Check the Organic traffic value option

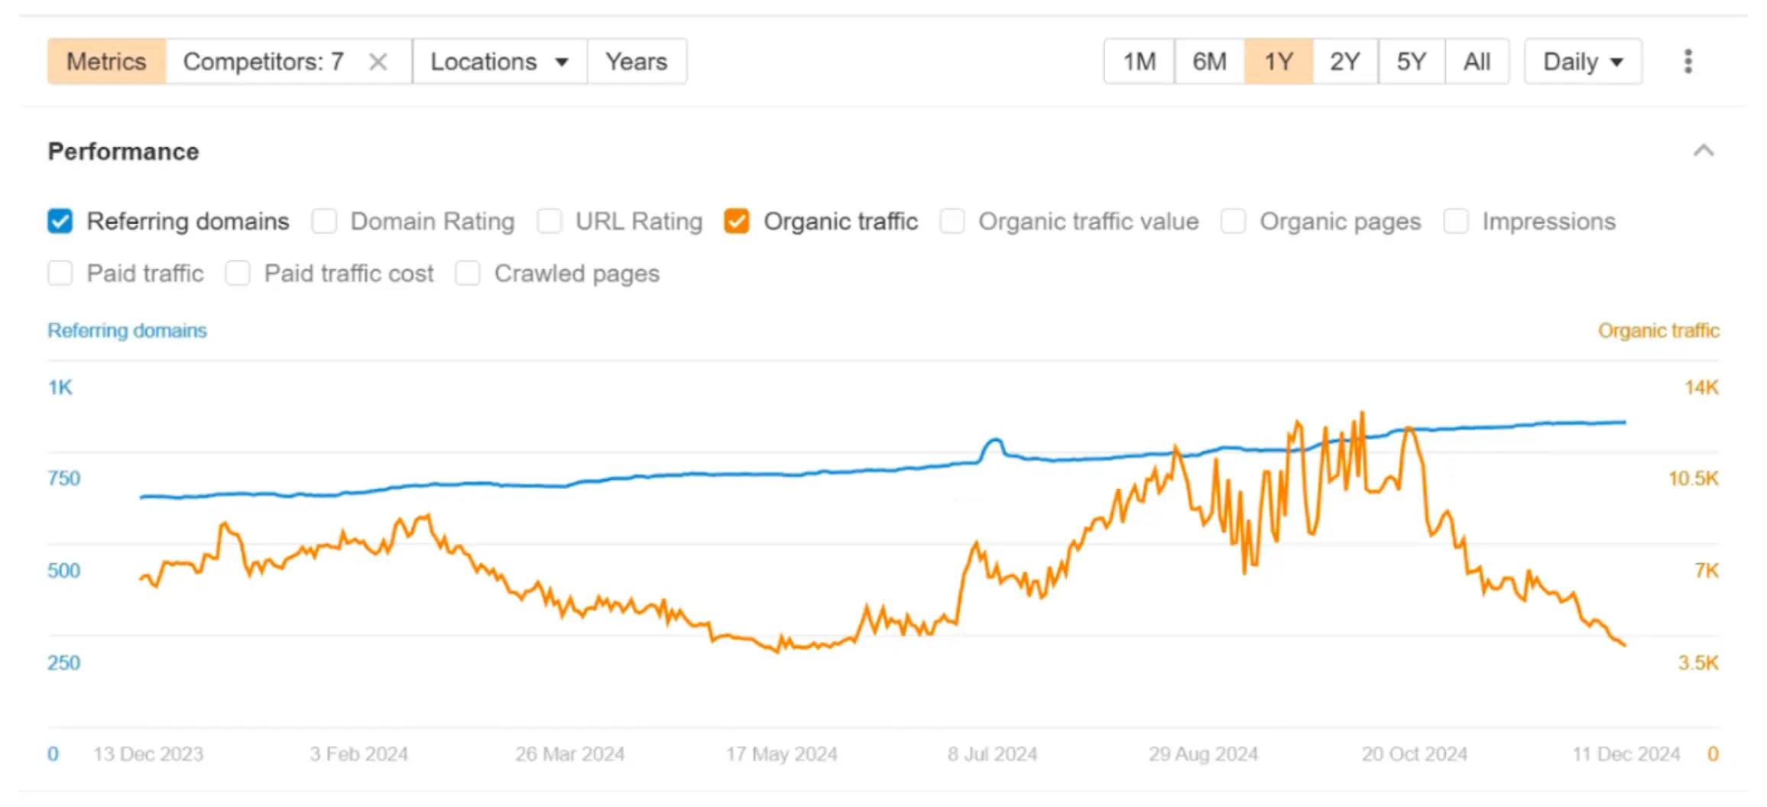point(952,222)
